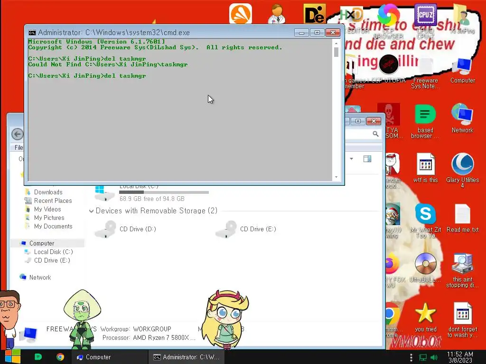Launch the UltraBULL disc icon
This screenshot has width=486, height=364.
pos(425,267)
